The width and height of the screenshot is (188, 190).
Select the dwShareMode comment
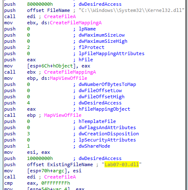[94, 146]
